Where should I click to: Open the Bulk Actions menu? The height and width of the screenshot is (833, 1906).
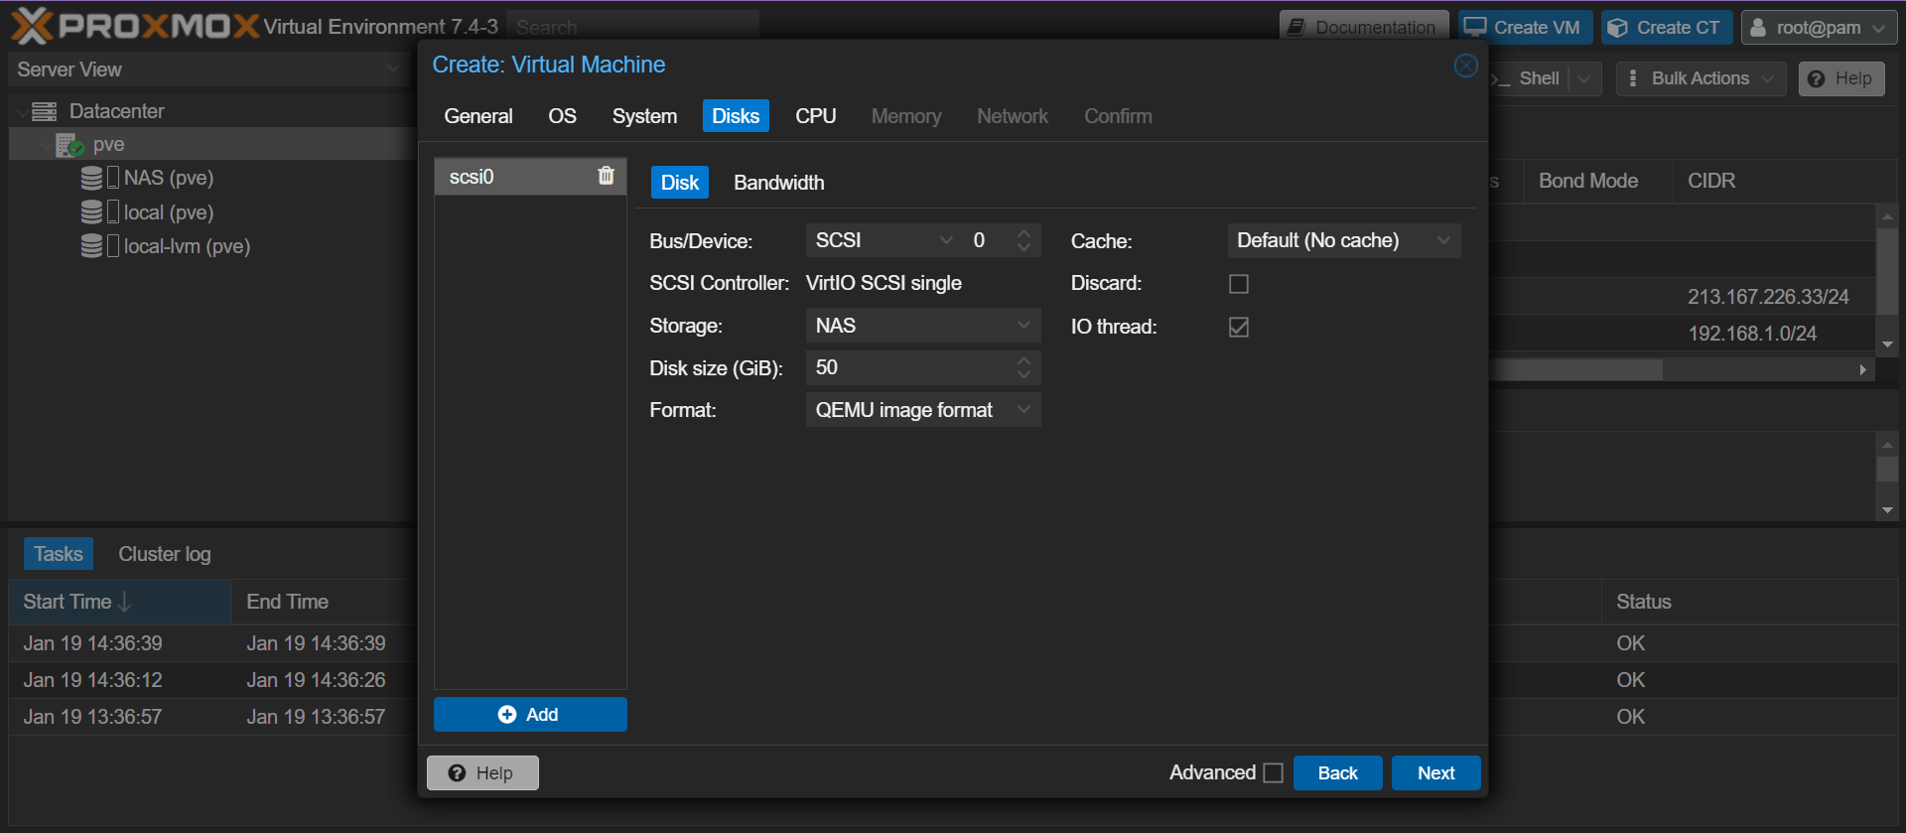coord(1701,78)
